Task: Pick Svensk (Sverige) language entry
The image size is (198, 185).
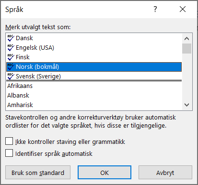Action: click(x=94, y=76)
